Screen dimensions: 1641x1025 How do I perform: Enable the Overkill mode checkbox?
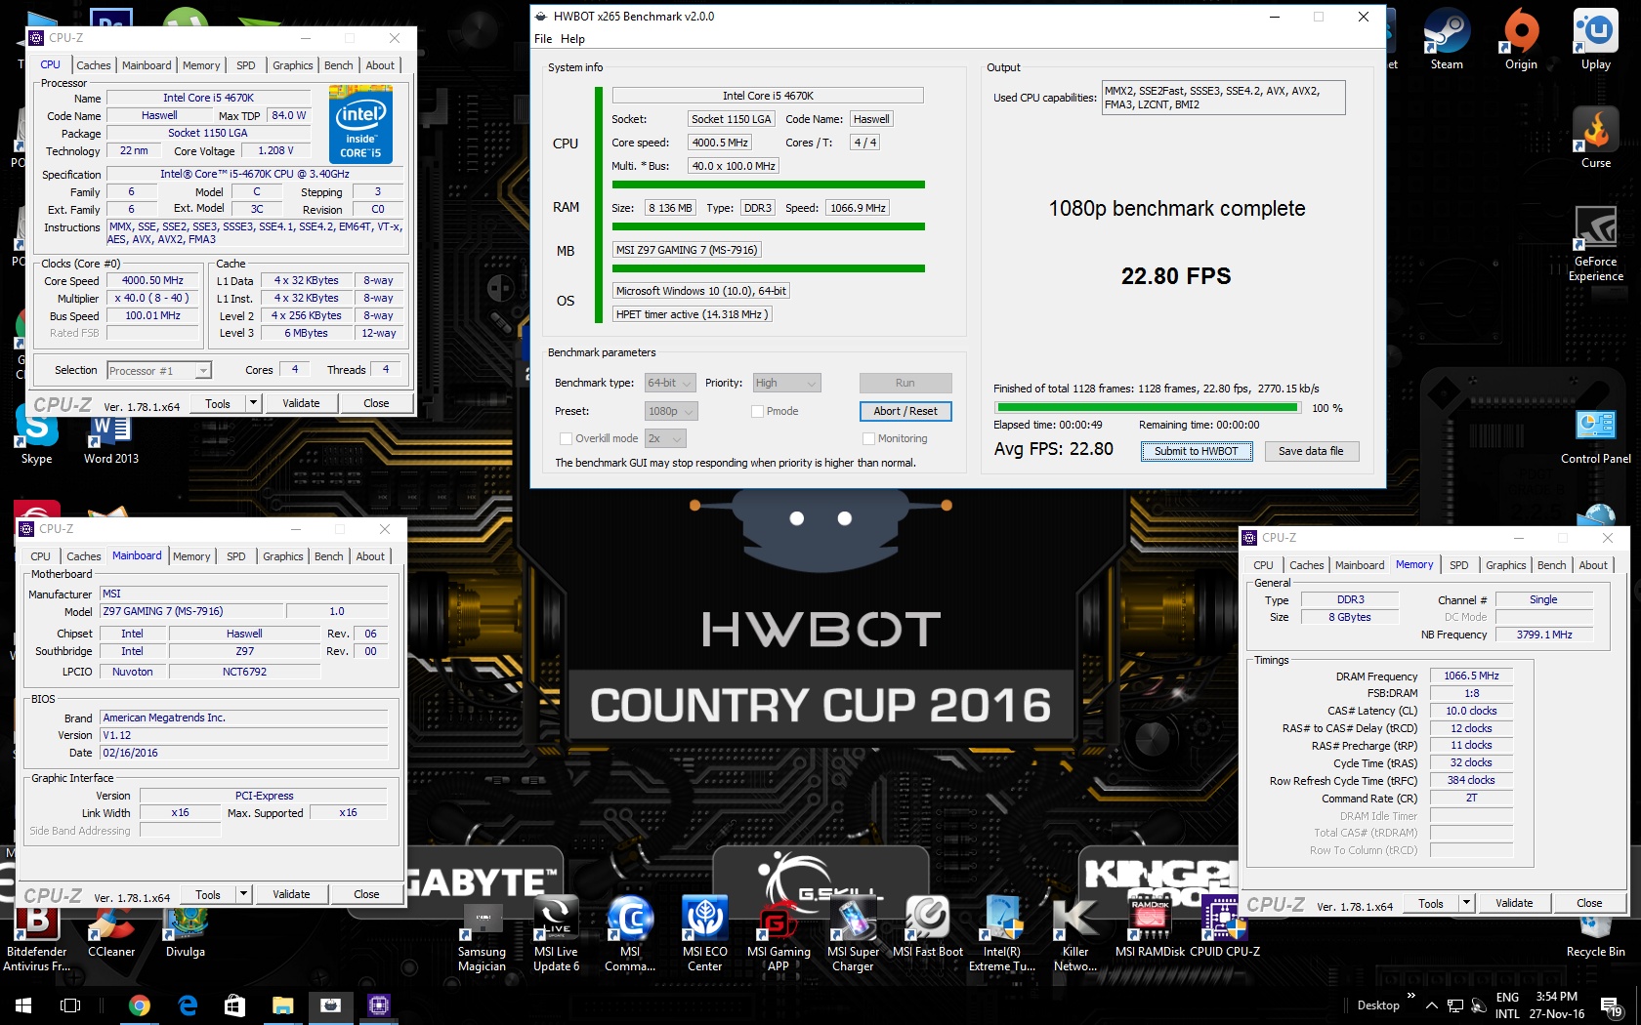point(566,438)
